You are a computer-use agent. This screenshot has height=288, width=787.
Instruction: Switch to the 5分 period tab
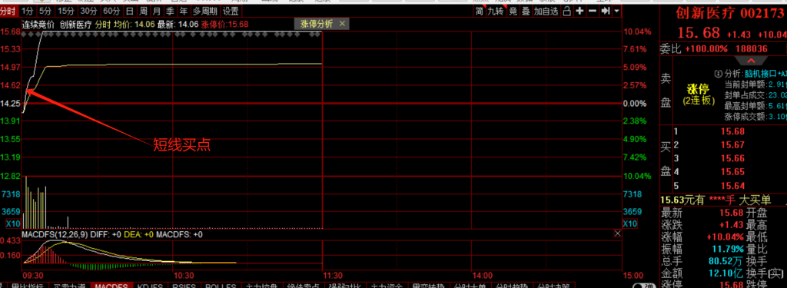(x=45, y=11)
